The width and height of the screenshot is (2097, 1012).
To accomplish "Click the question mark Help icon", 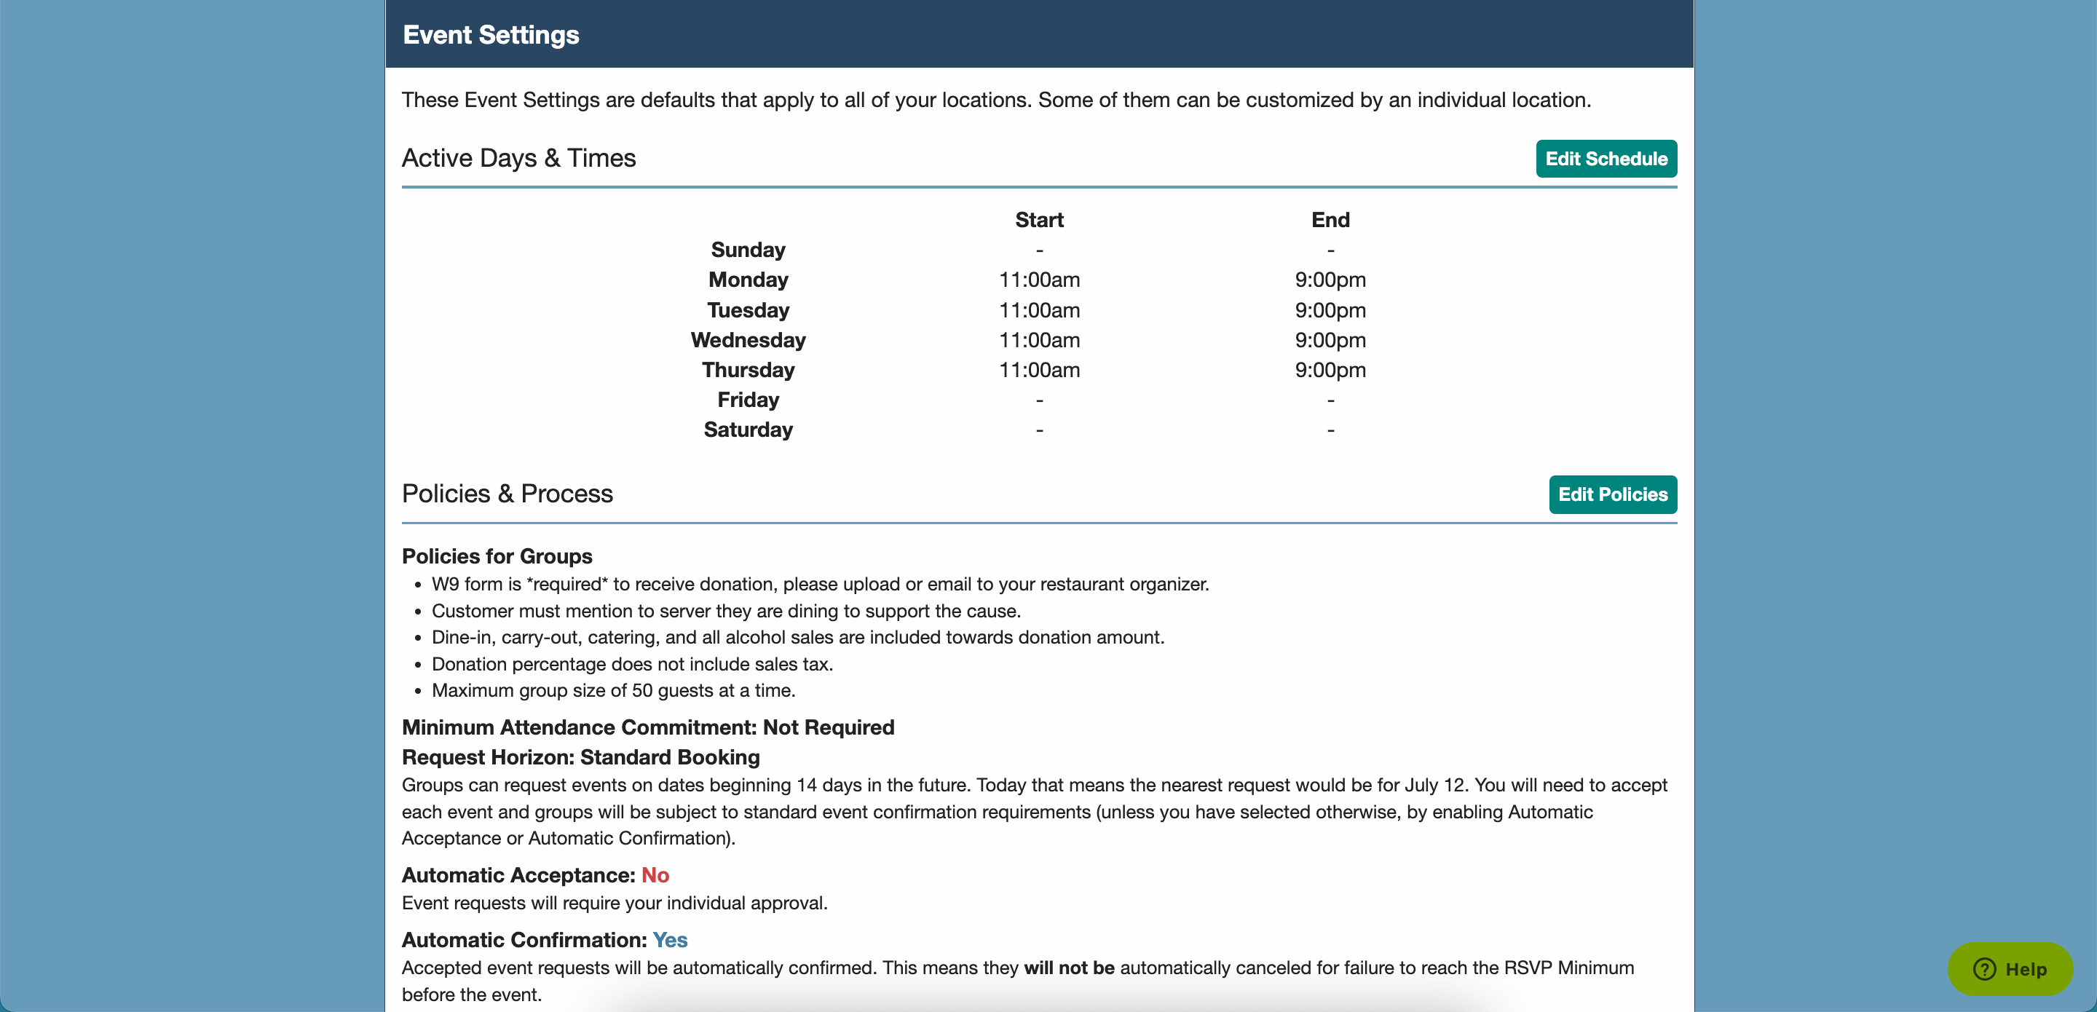I will [1984, 969].
